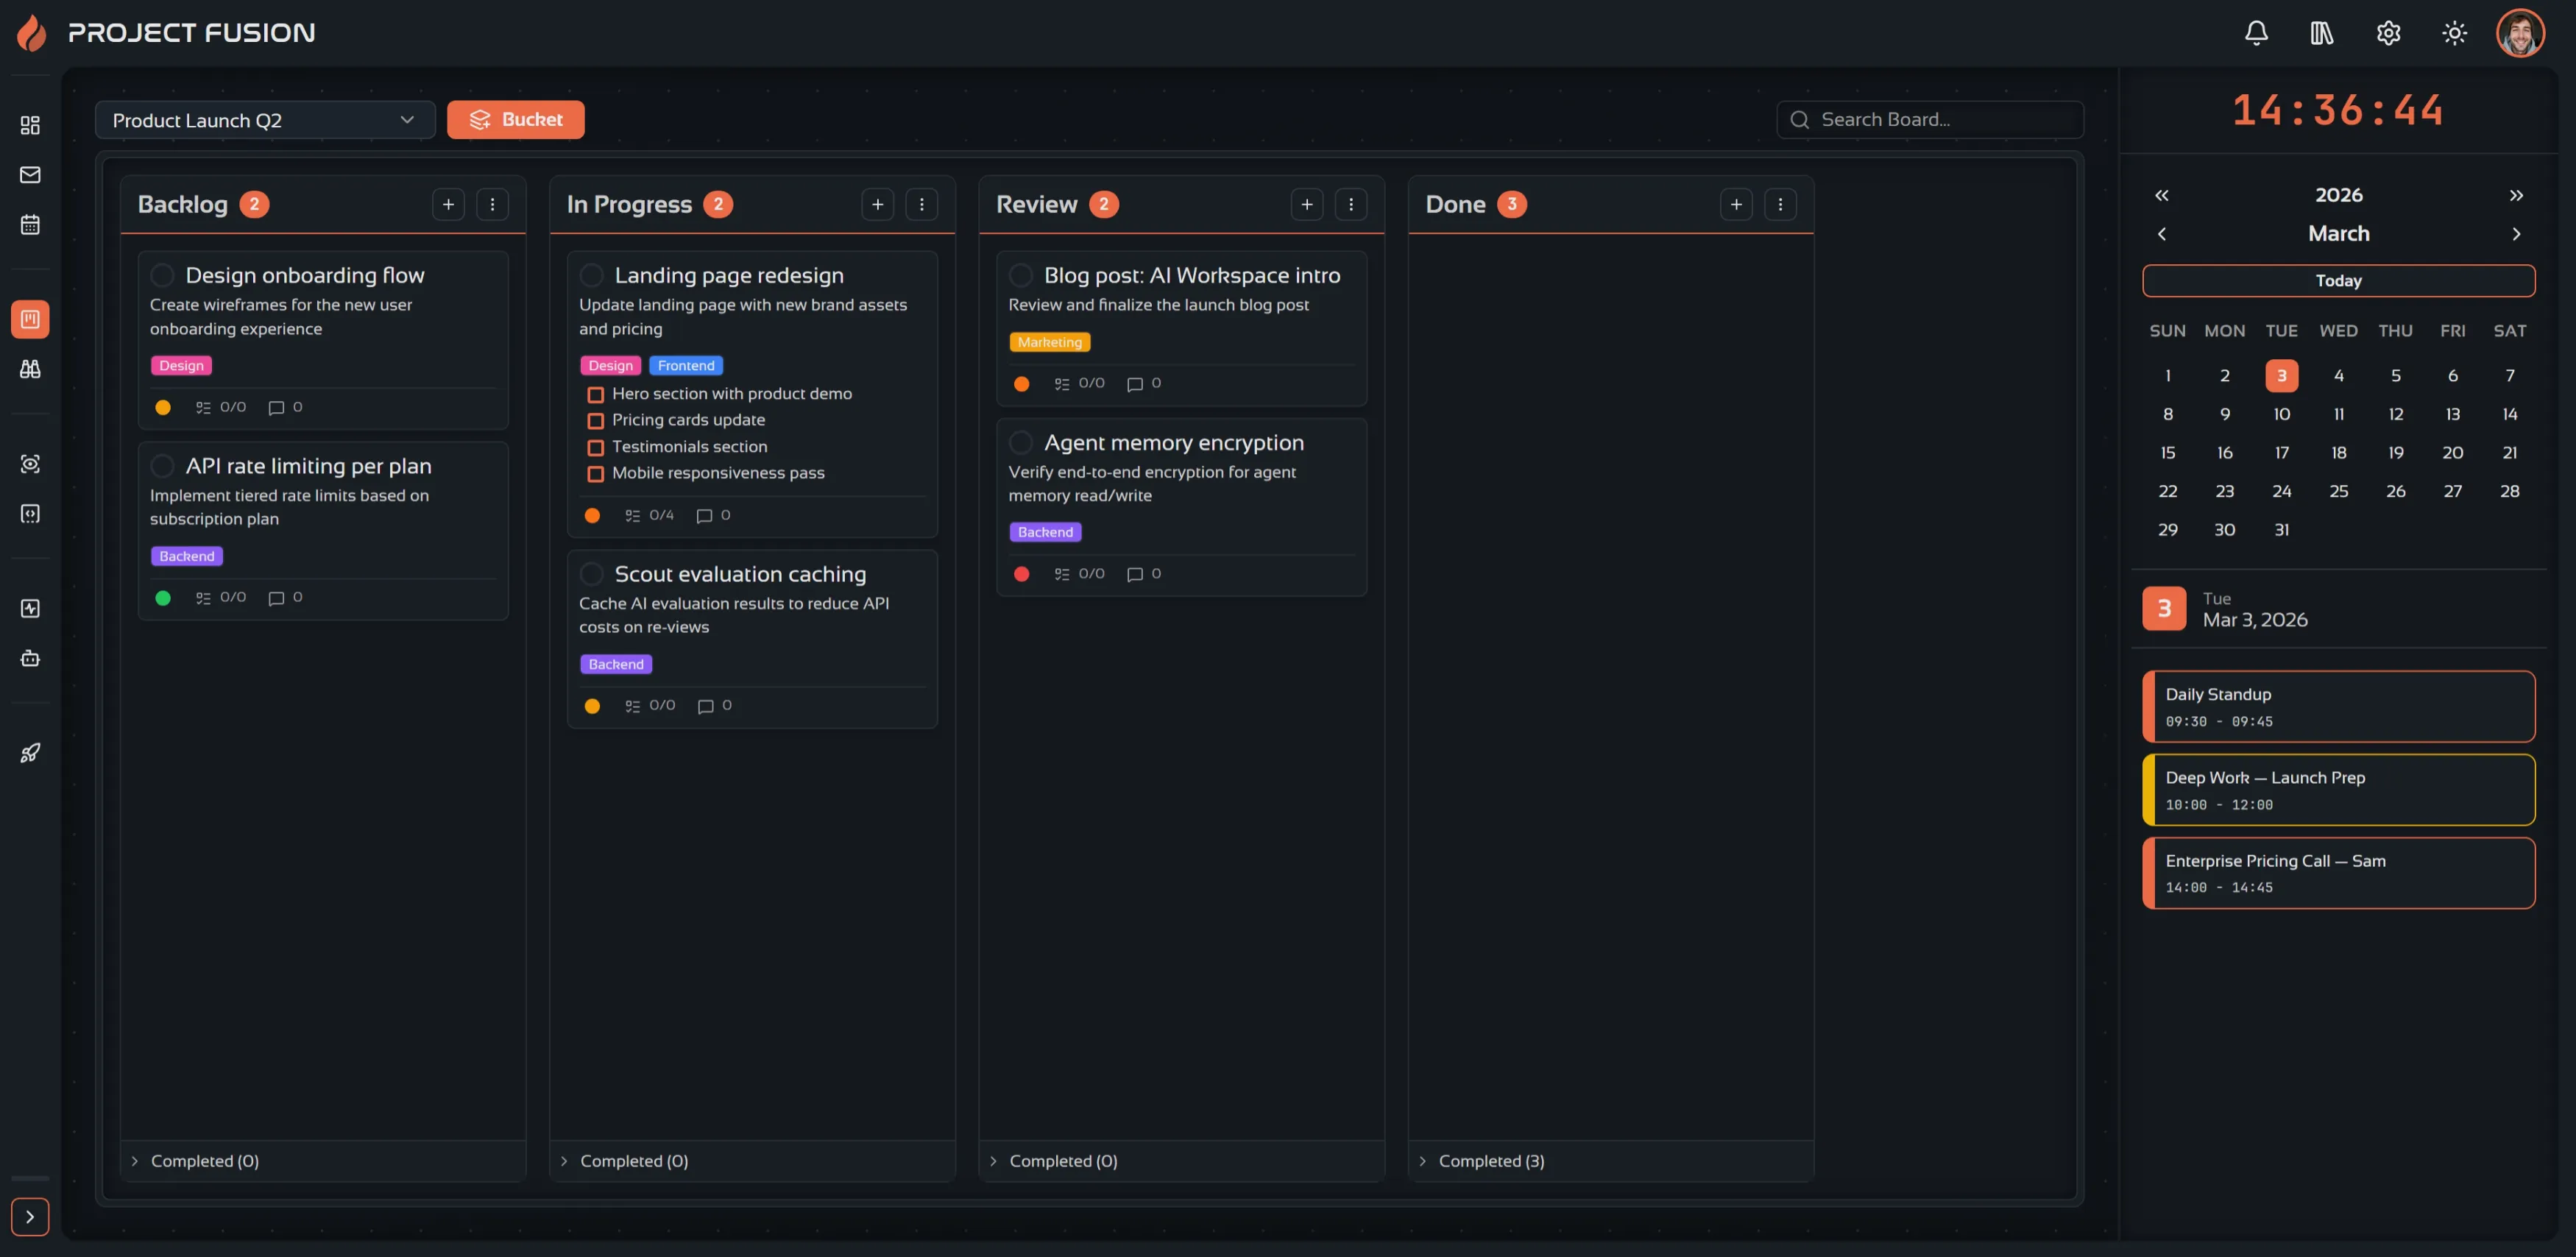Click the green priority dot on API rate limiting
This screenshot has width=2576, height=1257.
tap(163, 598)
